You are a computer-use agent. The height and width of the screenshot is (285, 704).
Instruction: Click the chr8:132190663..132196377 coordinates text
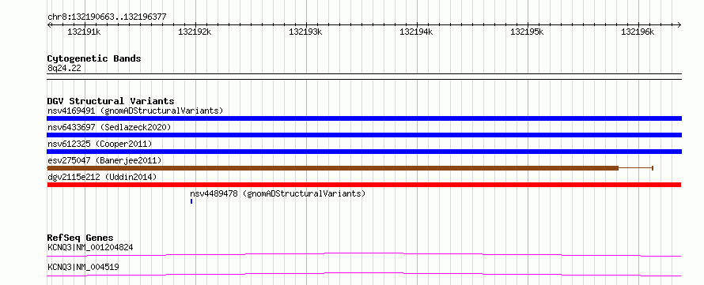107,17
